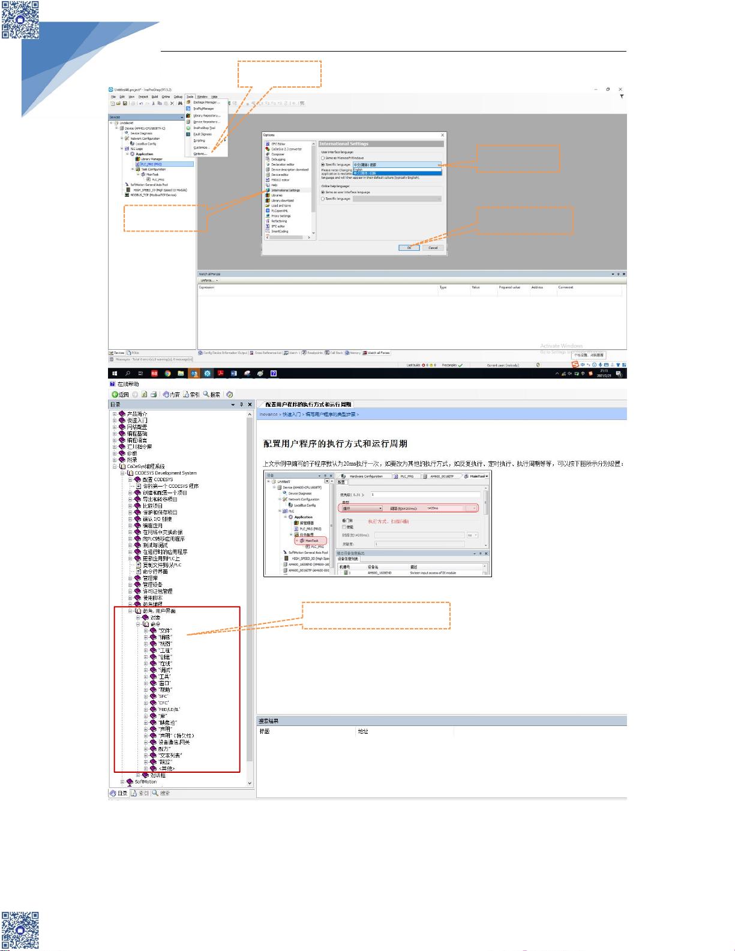This screenshot has width=735, height=951.
Task: Click the InoPlcManager icon in Tools menu
Action: 188,109
